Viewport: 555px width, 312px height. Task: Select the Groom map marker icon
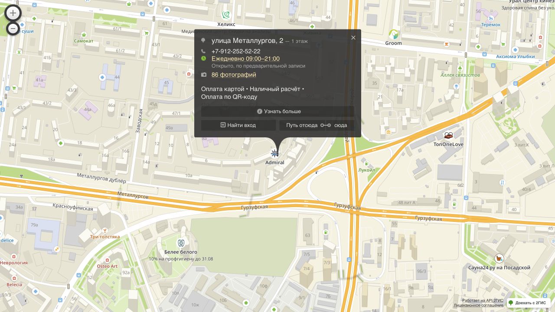coord(393,34)
